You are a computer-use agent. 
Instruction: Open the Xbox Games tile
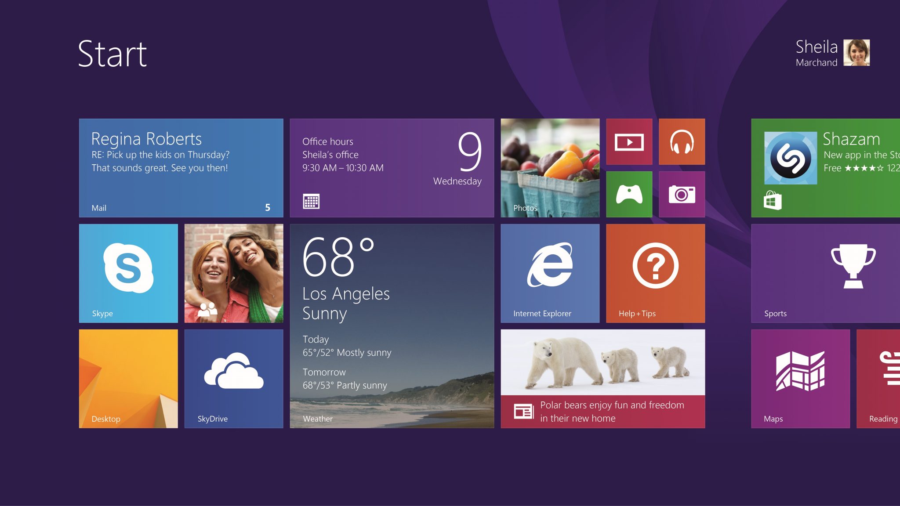(629, 194)
